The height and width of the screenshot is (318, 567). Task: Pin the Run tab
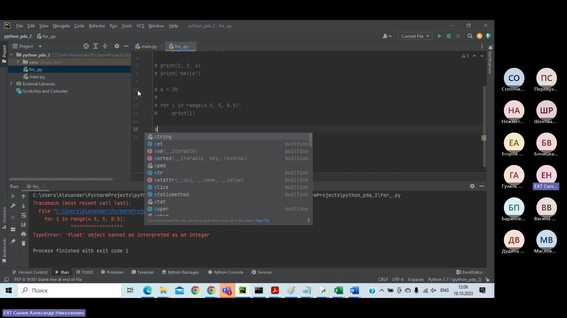click(x=13, y=241)
